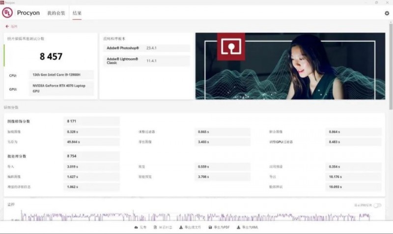Screen dimensions: 393x234
Task: Close the Procyon window
Action: (x=388, y=2)
